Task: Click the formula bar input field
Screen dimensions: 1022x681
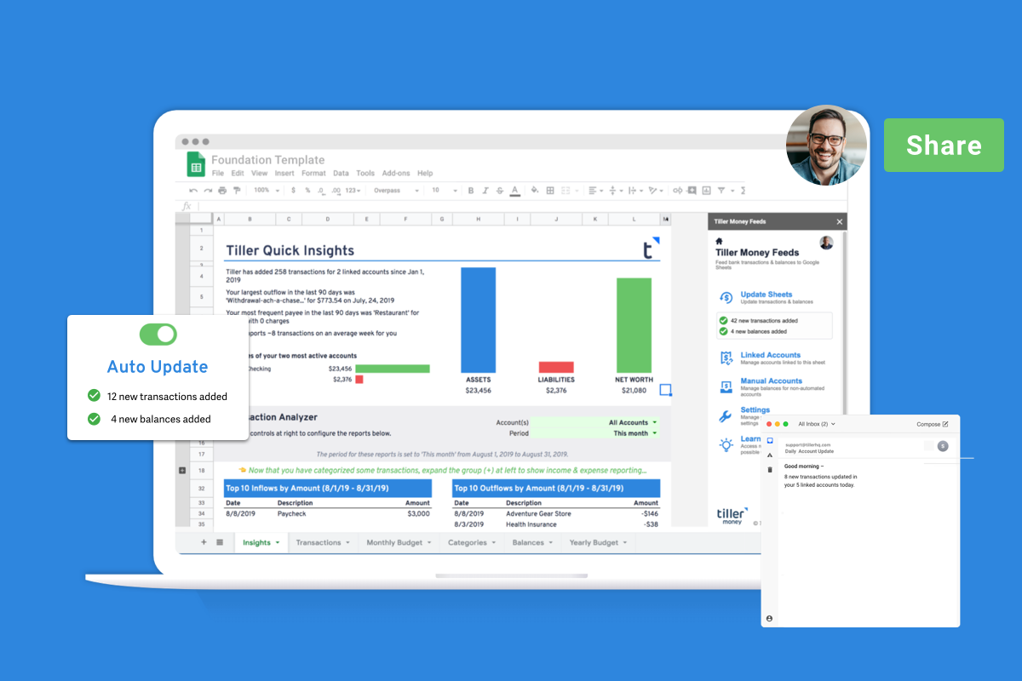Action: pyautogui.click(x=426, y=206)
